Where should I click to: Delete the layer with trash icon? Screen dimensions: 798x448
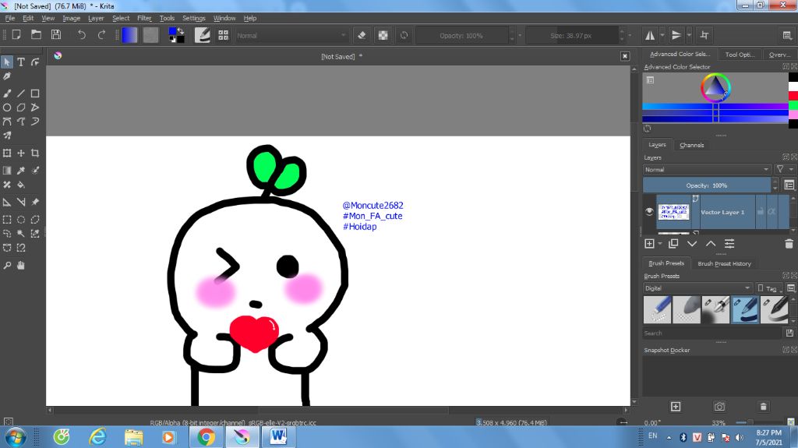click(x=789, y=244)
